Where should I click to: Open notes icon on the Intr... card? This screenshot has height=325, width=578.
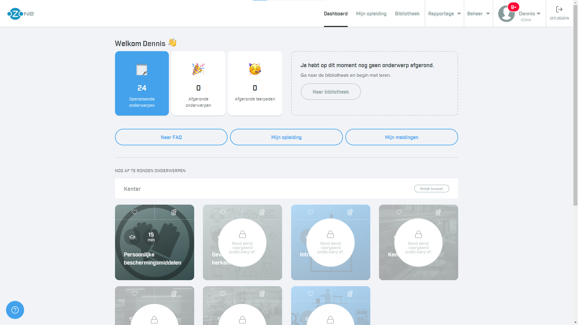pyautogui.click(x=350, y=212)
